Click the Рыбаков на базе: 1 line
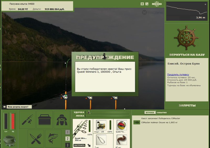210x148 pixels. coord(177,82)
